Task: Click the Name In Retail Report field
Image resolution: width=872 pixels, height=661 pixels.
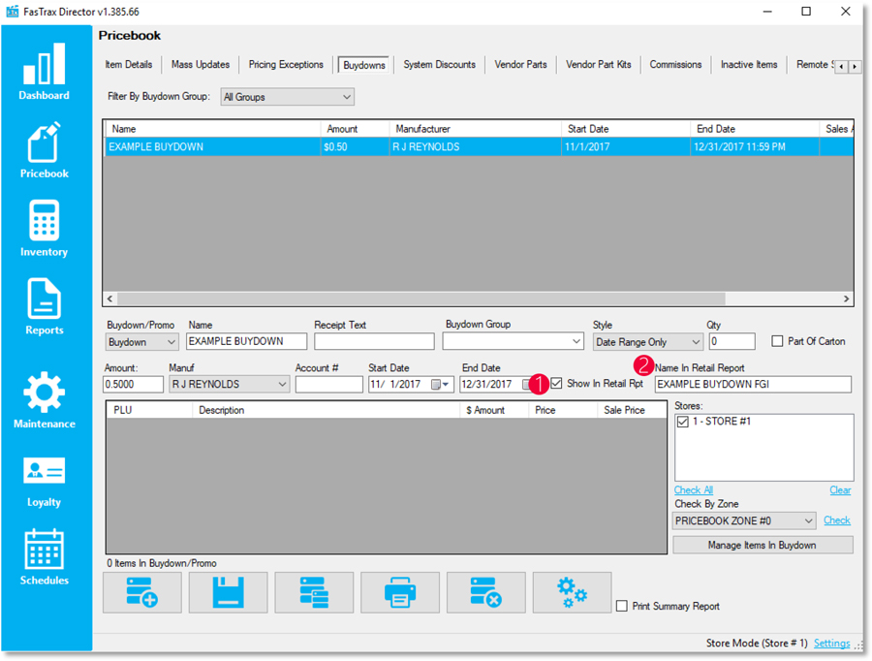Action: click(x=753, y=384)
